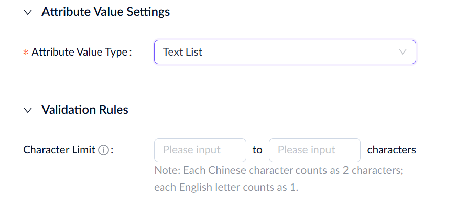Click the "characters" suffix text
The image size is (456, 208).
point(392,150)
